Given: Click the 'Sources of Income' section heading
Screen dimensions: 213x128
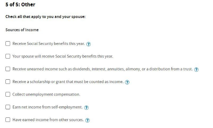Looking at the screenshot, I should coord(22,30).
